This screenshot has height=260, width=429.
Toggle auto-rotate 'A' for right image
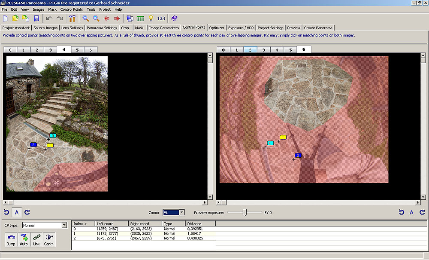pos(411,212)
